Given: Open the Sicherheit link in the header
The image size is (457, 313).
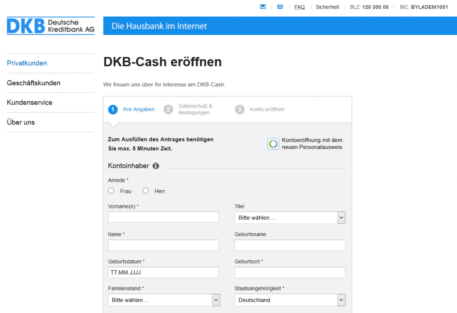Looking at the screenshot, I should (327, 7).
